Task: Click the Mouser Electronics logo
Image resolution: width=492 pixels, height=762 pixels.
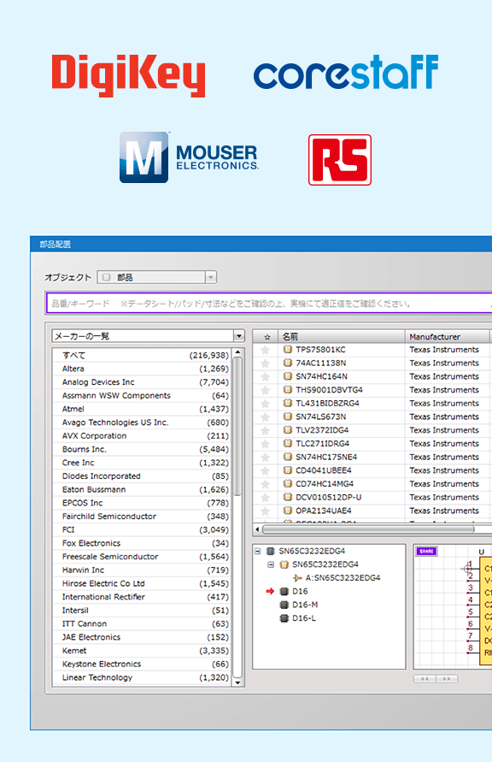Action: pos(190,157)
